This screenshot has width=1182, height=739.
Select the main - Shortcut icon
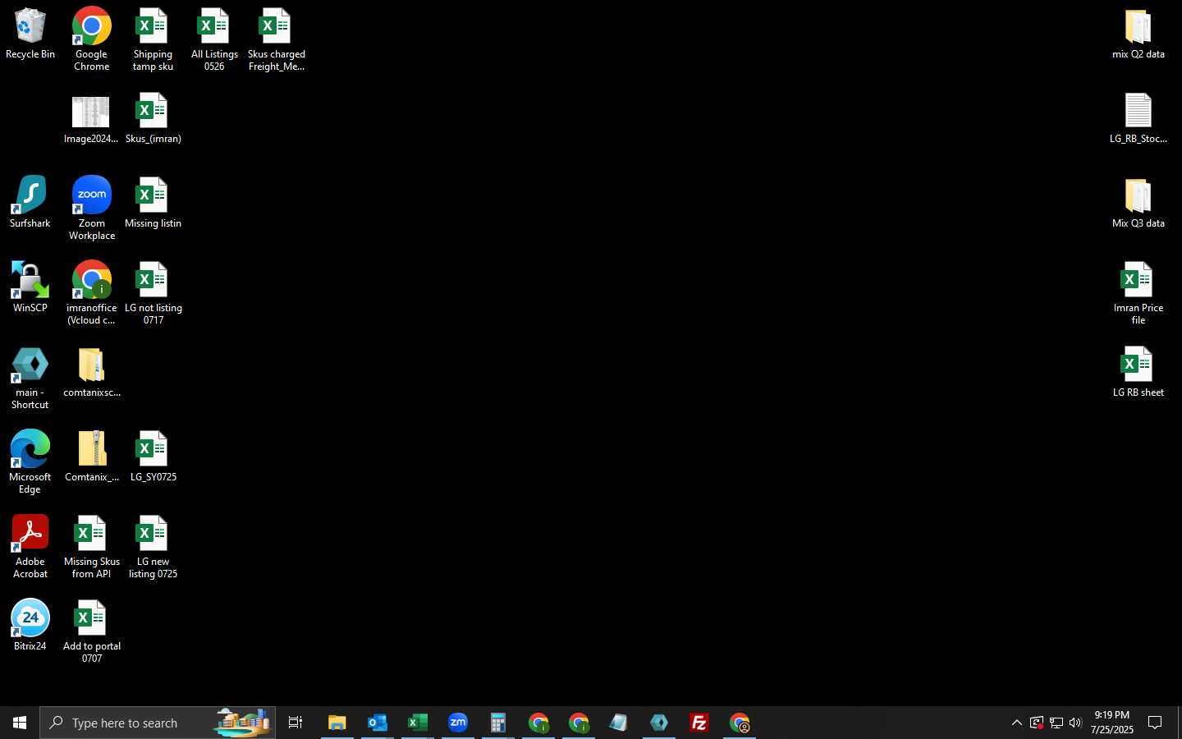tap(30, 379)
